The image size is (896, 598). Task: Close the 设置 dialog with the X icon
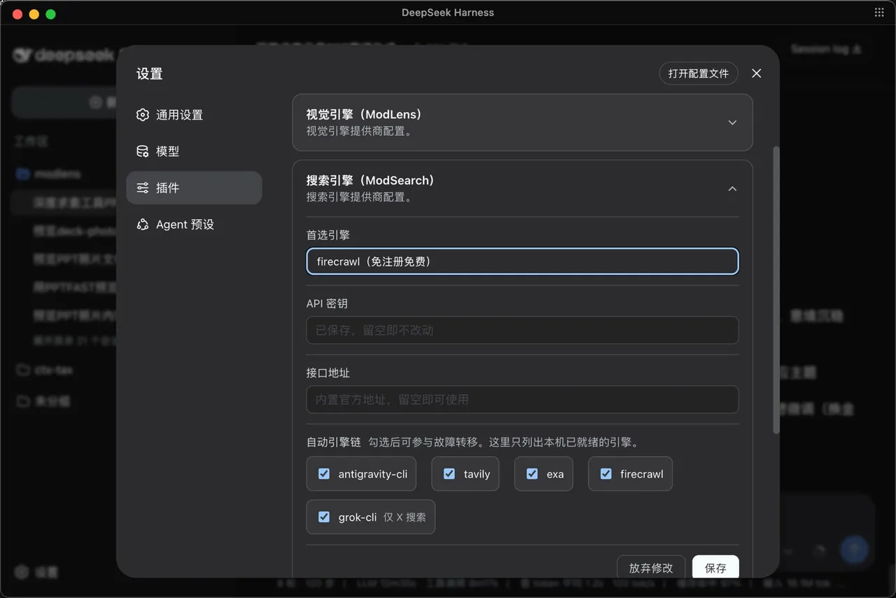click(x=756, y=74)
